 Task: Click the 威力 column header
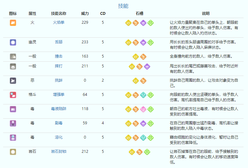tap(85, 14)
